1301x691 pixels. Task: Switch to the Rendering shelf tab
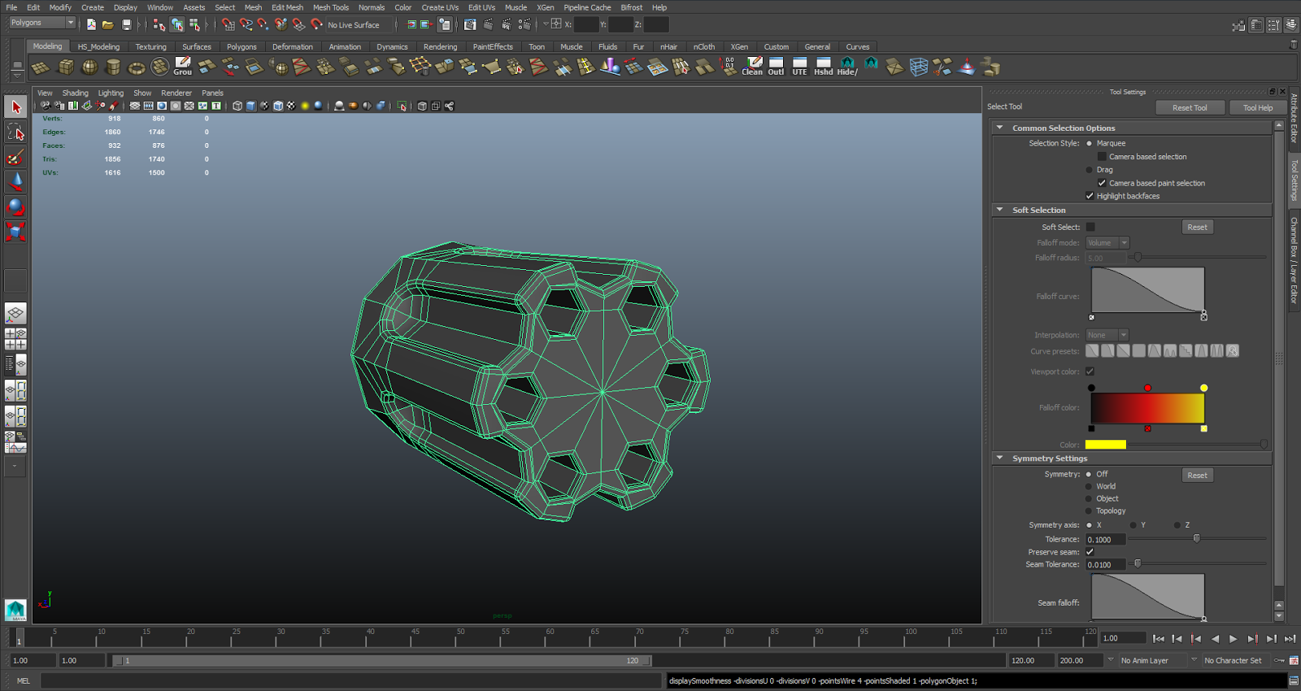click(x=440, y=47)
